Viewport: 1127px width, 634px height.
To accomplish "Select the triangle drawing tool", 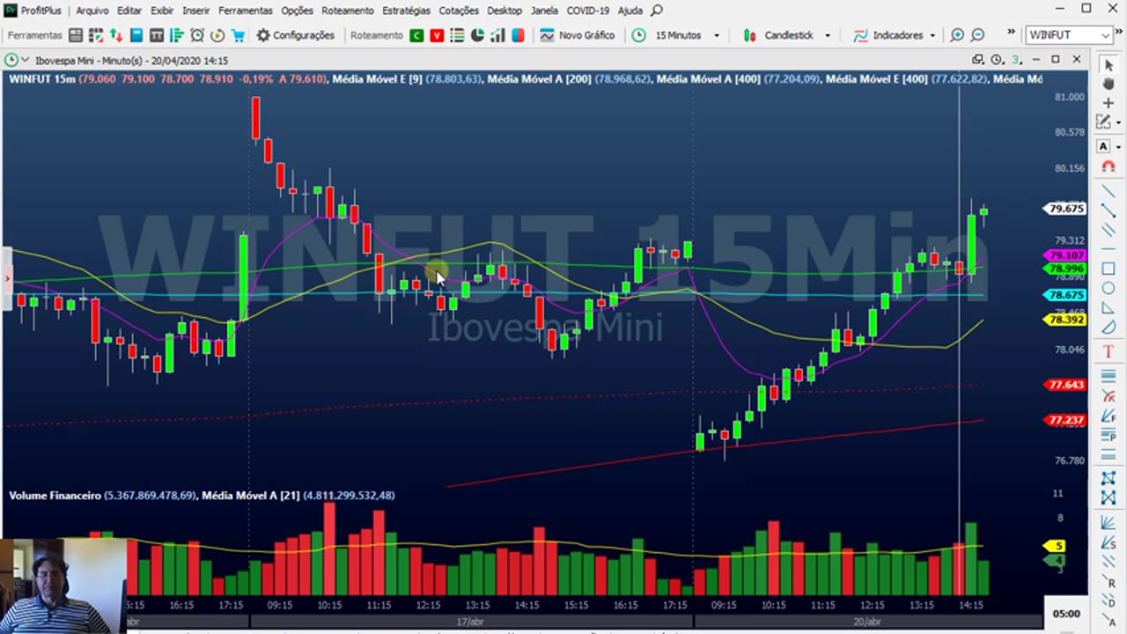I will coord(1109,308).
